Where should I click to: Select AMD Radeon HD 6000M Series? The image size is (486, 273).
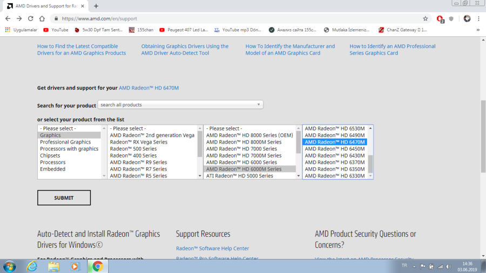point(250,169)
